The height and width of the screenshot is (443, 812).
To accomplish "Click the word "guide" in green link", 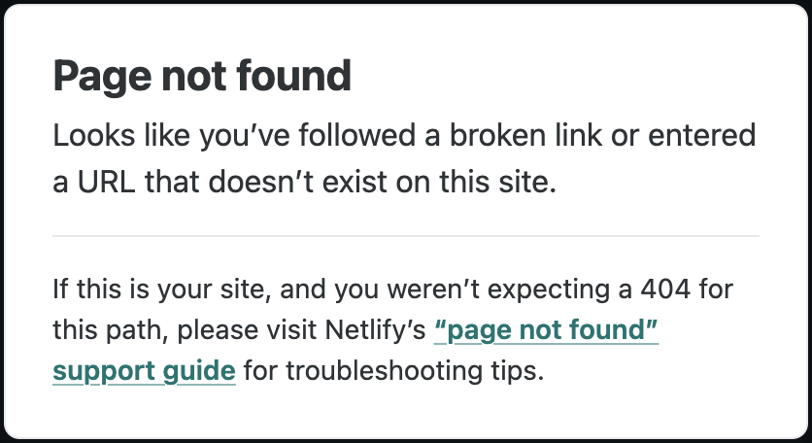I will [x=199, y=371].
